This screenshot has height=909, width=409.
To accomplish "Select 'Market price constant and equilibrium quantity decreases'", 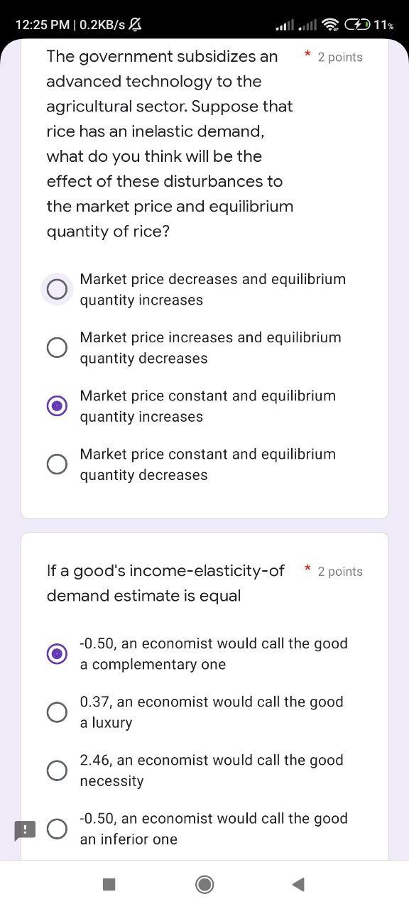I will (57, 464).
